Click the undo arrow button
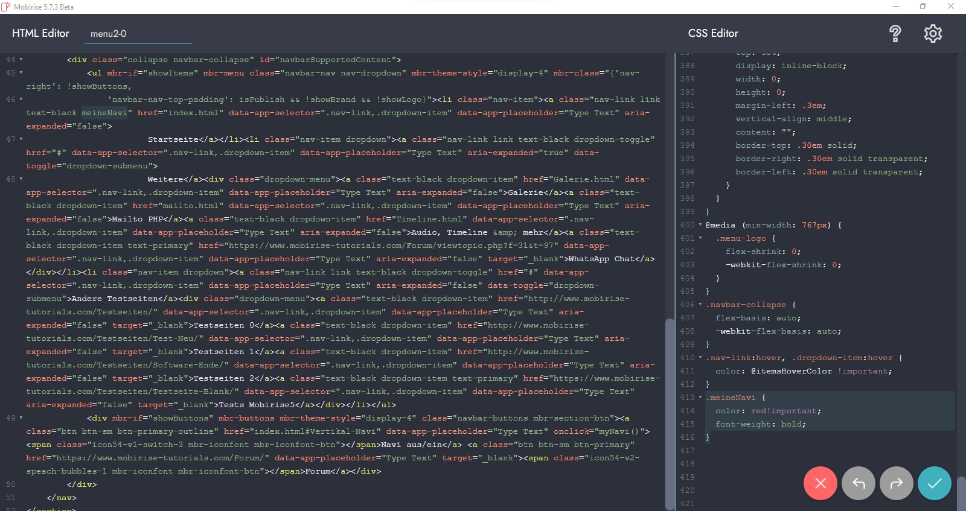The image size is (966, 511). pyautogui.click(x=858, y=483)
